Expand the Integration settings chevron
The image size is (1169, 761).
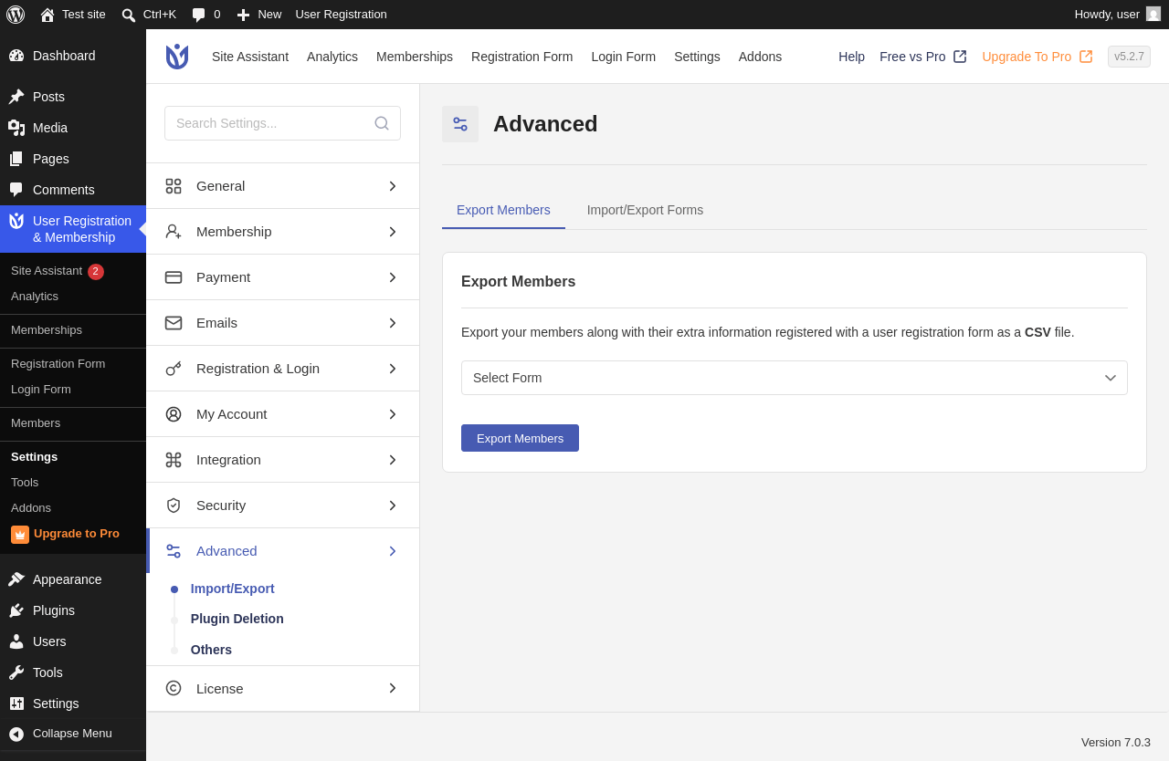point(393,460)
